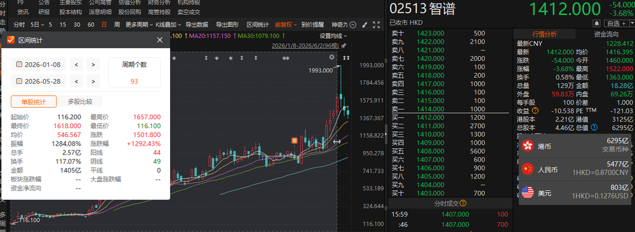Viewport: 635px width, 232px height.
Task: Switch to the 行情分析 tab
Action: click(544, 34)
